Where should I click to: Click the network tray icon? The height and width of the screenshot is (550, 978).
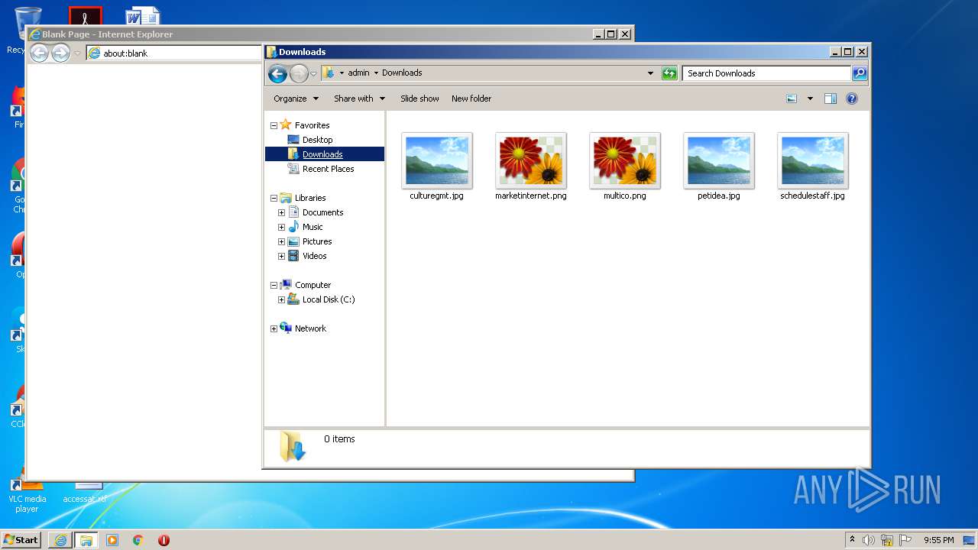[x=887, y=540]
